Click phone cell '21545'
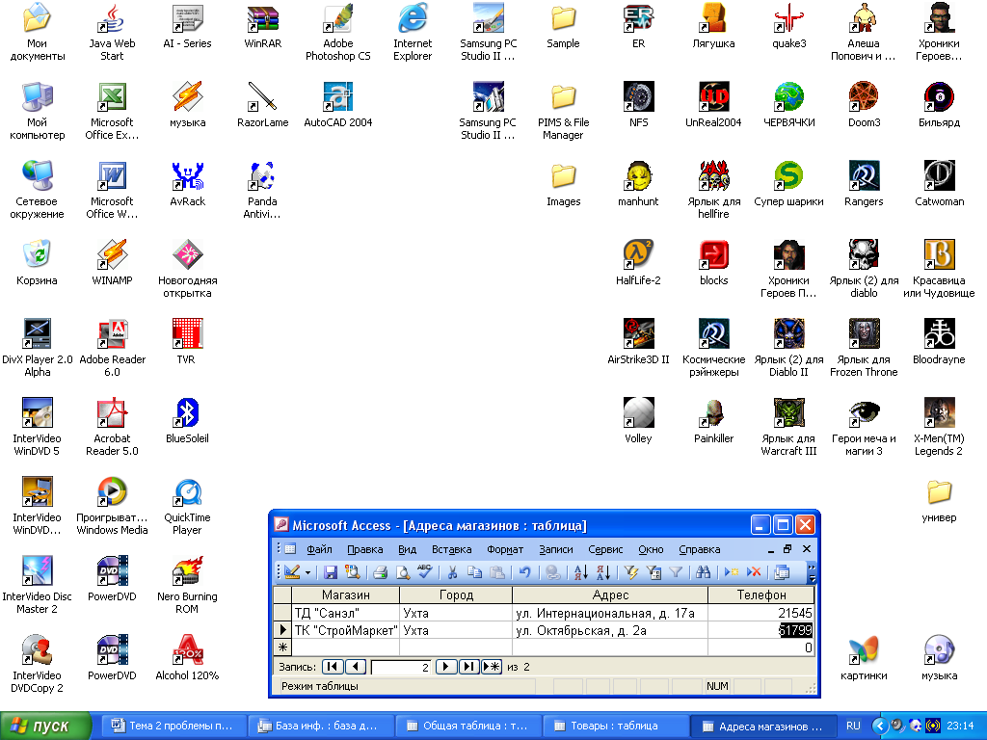The height and width of the screenshot is (740, 987). coord(761,613)
